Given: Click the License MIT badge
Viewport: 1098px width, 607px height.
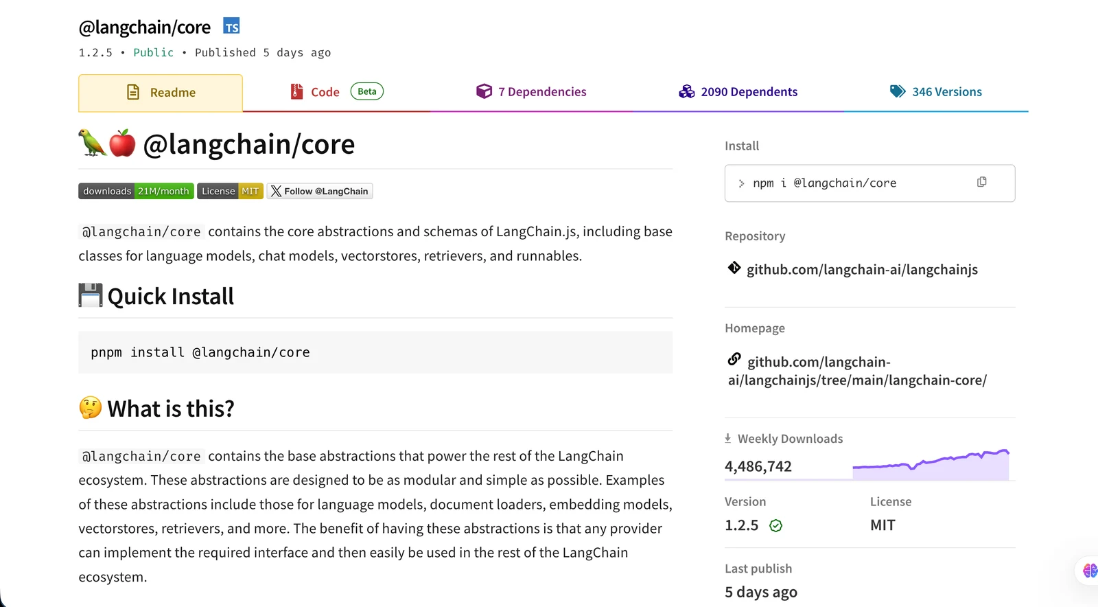Looking at the screenshot, I should (230, 191).
